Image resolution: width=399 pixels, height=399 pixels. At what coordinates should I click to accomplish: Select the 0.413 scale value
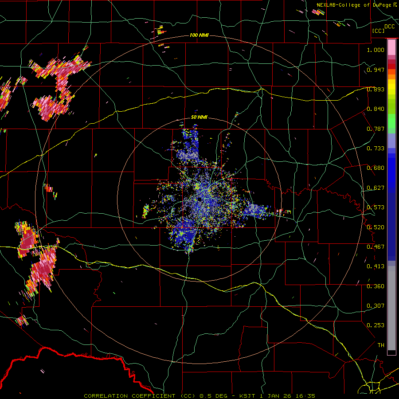[376, 266]
